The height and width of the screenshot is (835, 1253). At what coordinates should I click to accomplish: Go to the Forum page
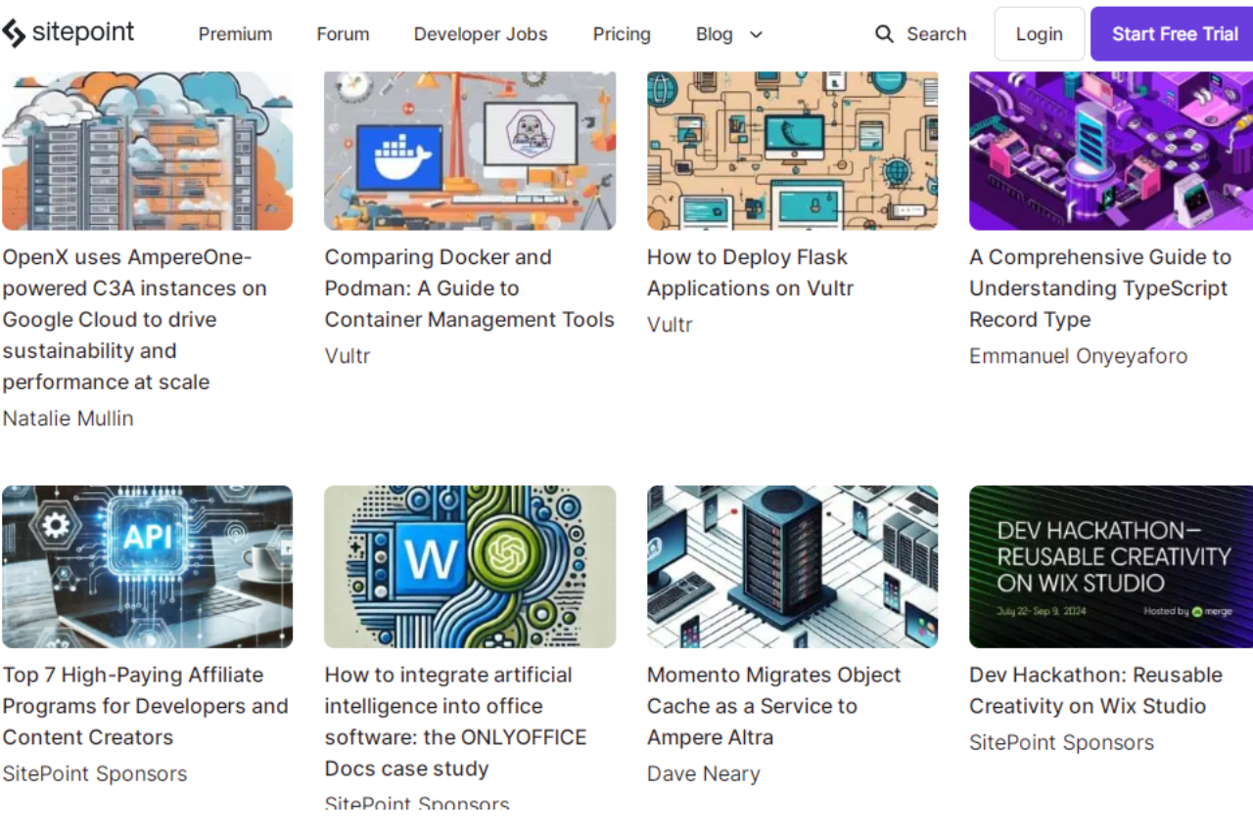point(343,34)
